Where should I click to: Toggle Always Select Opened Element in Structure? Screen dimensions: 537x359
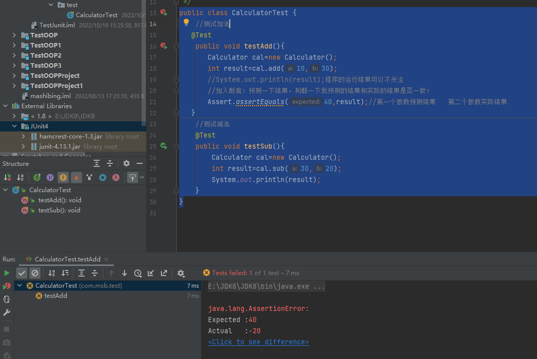133,177
